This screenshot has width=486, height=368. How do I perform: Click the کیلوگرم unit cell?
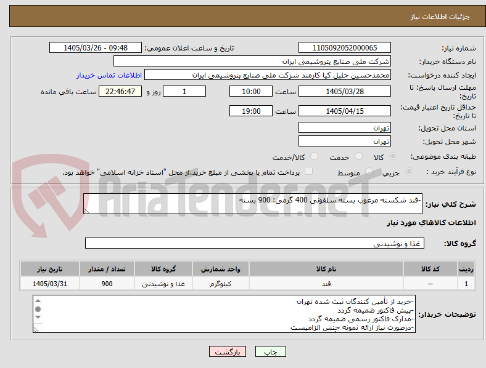(220, 284)
